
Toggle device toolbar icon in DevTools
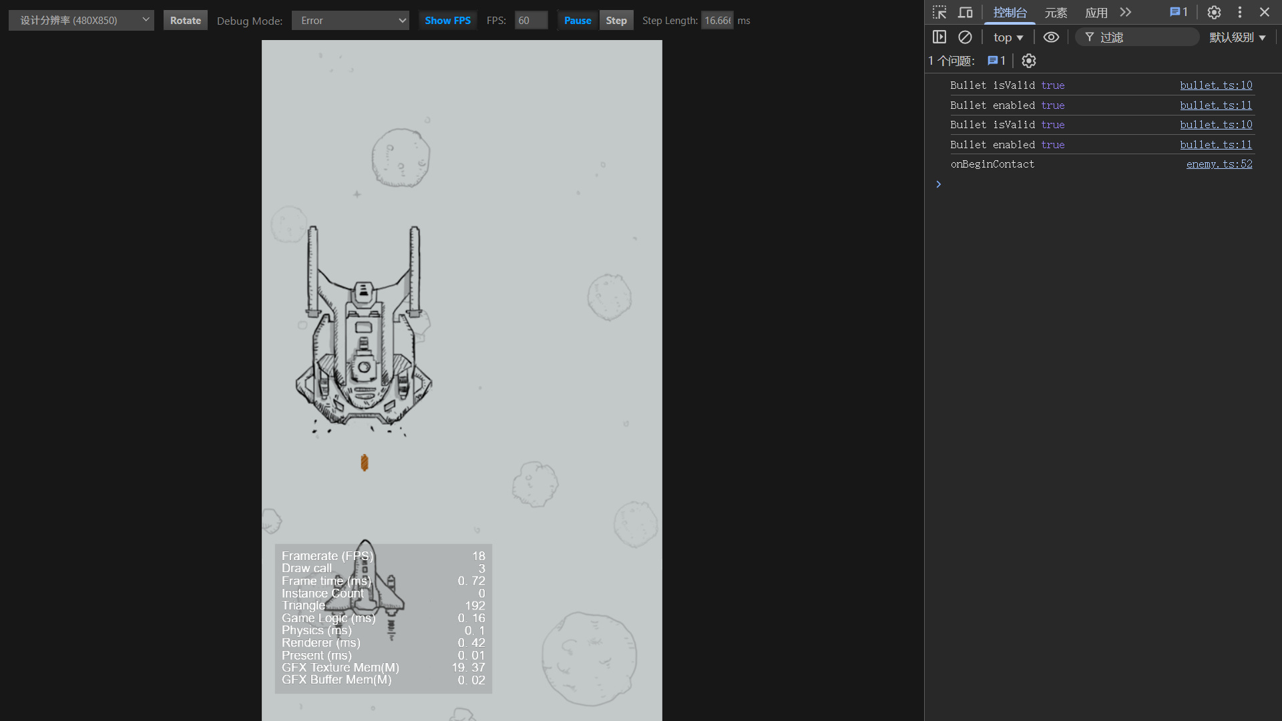pos(966,12)
